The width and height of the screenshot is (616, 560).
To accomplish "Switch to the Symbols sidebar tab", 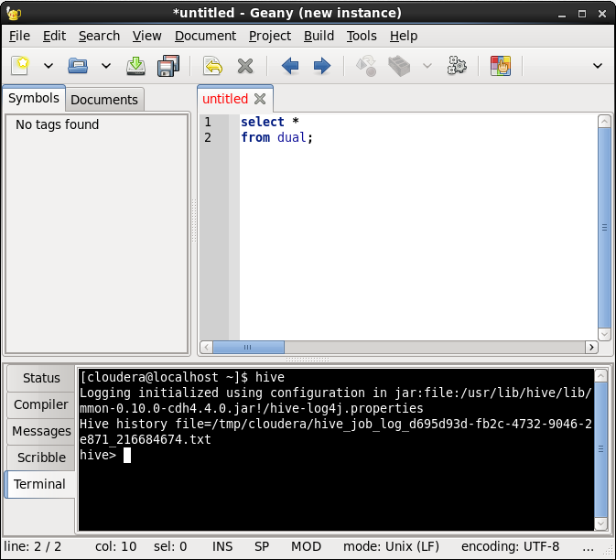I will point(34,98).
